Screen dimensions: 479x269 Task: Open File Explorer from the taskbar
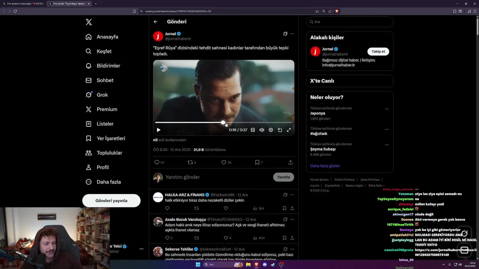(x=248, y=265)
